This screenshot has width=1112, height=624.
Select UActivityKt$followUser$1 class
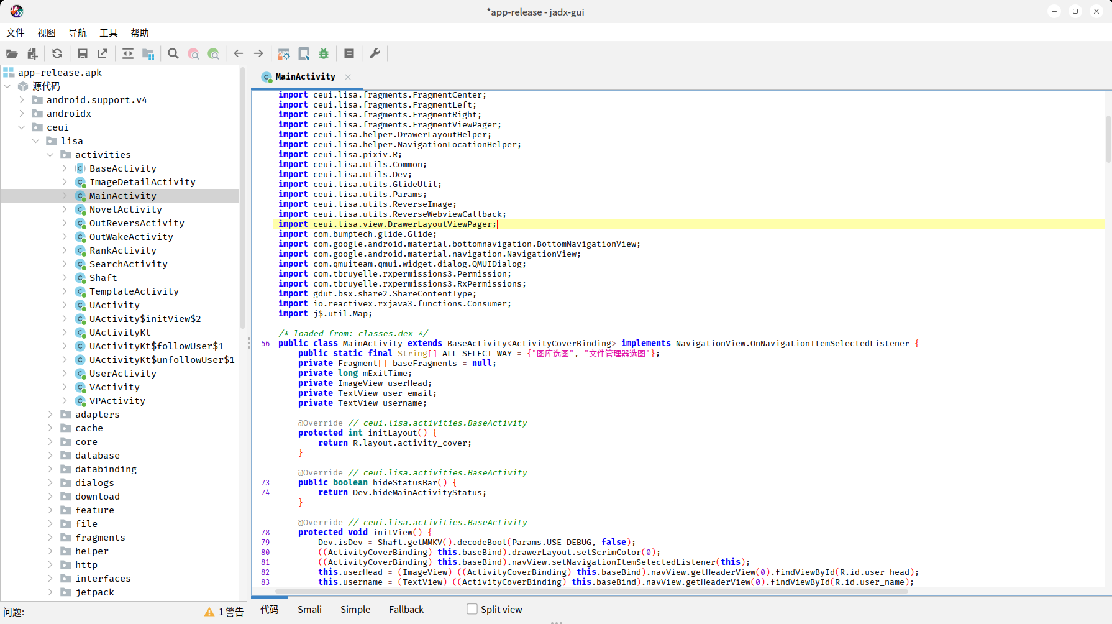156,346
